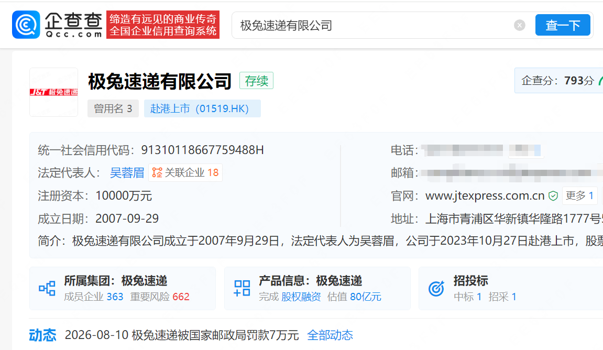This screenshot has height=350, width=603.
Task: Show the 曾用名 3 former names
Action: coord(113,108)
